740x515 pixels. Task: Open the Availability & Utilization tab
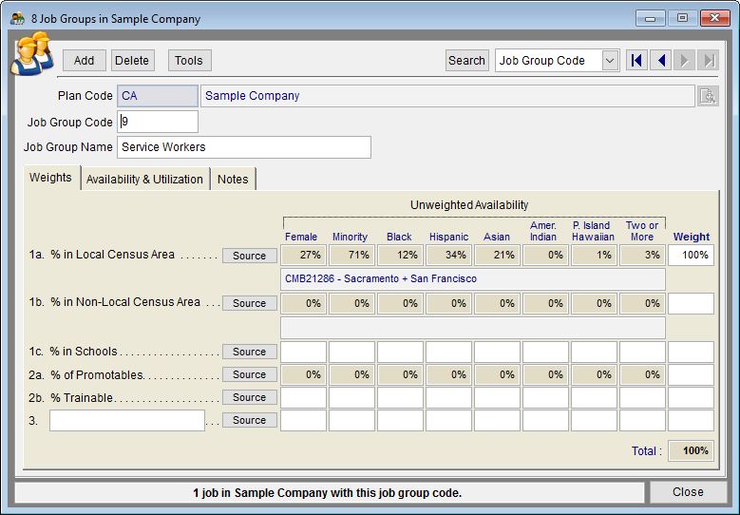point(145,179)
